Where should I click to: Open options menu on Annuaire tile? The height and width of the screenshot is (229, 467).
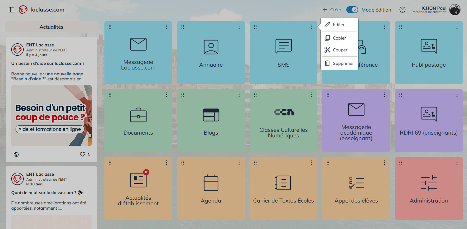pos(239,27)
